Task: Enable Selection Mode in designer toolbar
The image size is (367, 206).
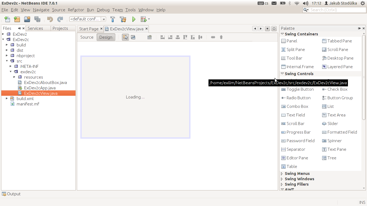Action: pos(125,37)
